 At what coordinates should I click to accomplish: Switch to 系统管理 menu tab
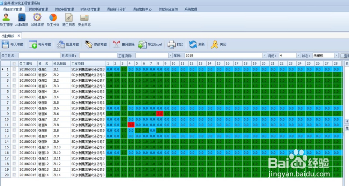point(191,9)
